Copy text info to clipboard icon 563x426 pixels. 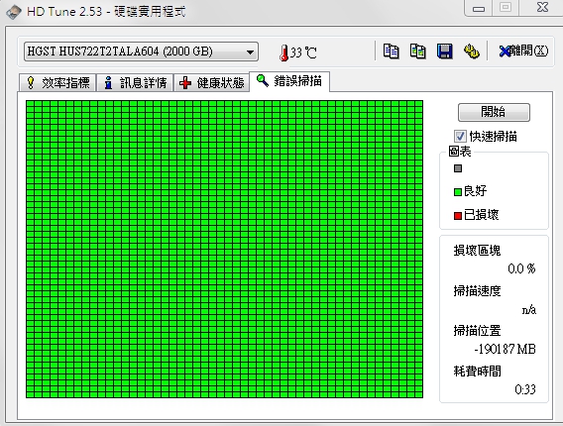point(391,52)
